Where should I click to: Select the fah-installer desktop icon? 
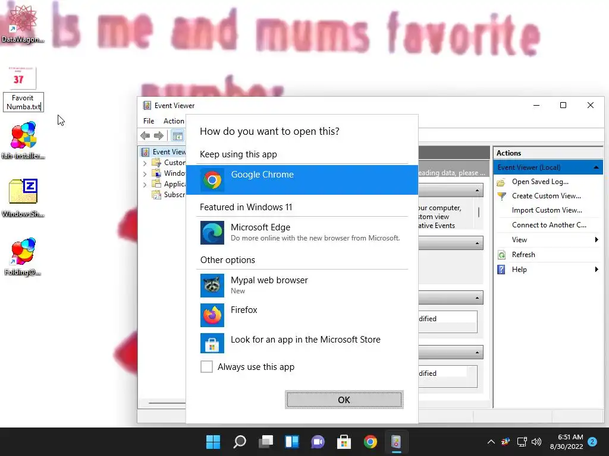click(x=23, y=140)
